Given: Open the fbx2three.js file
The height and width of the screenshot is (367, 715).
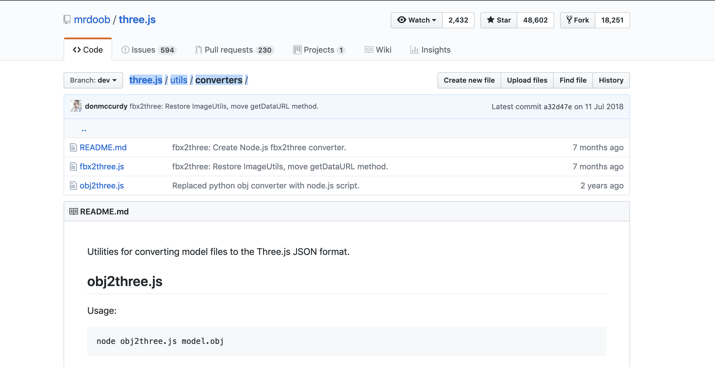Looking at the screenshot, I should click(x=102, y=166).
